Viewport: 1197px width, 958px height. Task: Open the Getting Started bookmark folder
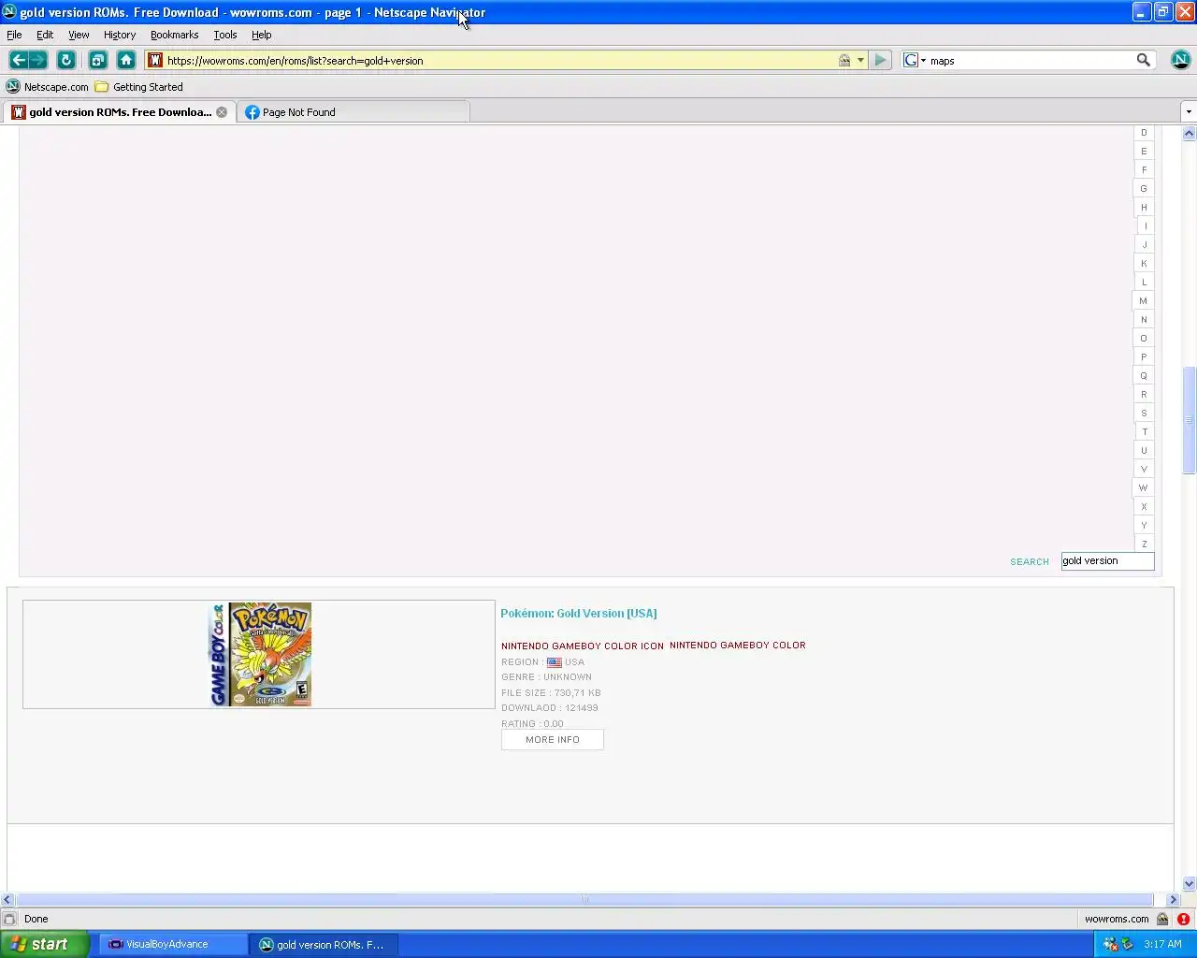[139, 87]
